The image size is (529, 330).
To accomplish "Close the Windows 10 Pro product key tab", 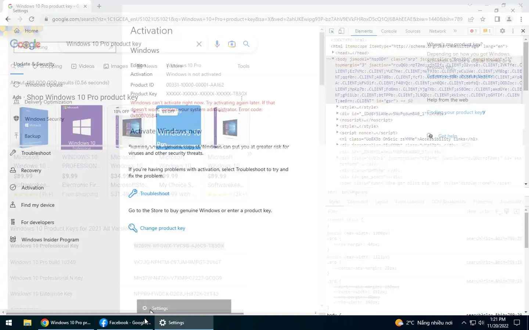I will pos(85,6).
